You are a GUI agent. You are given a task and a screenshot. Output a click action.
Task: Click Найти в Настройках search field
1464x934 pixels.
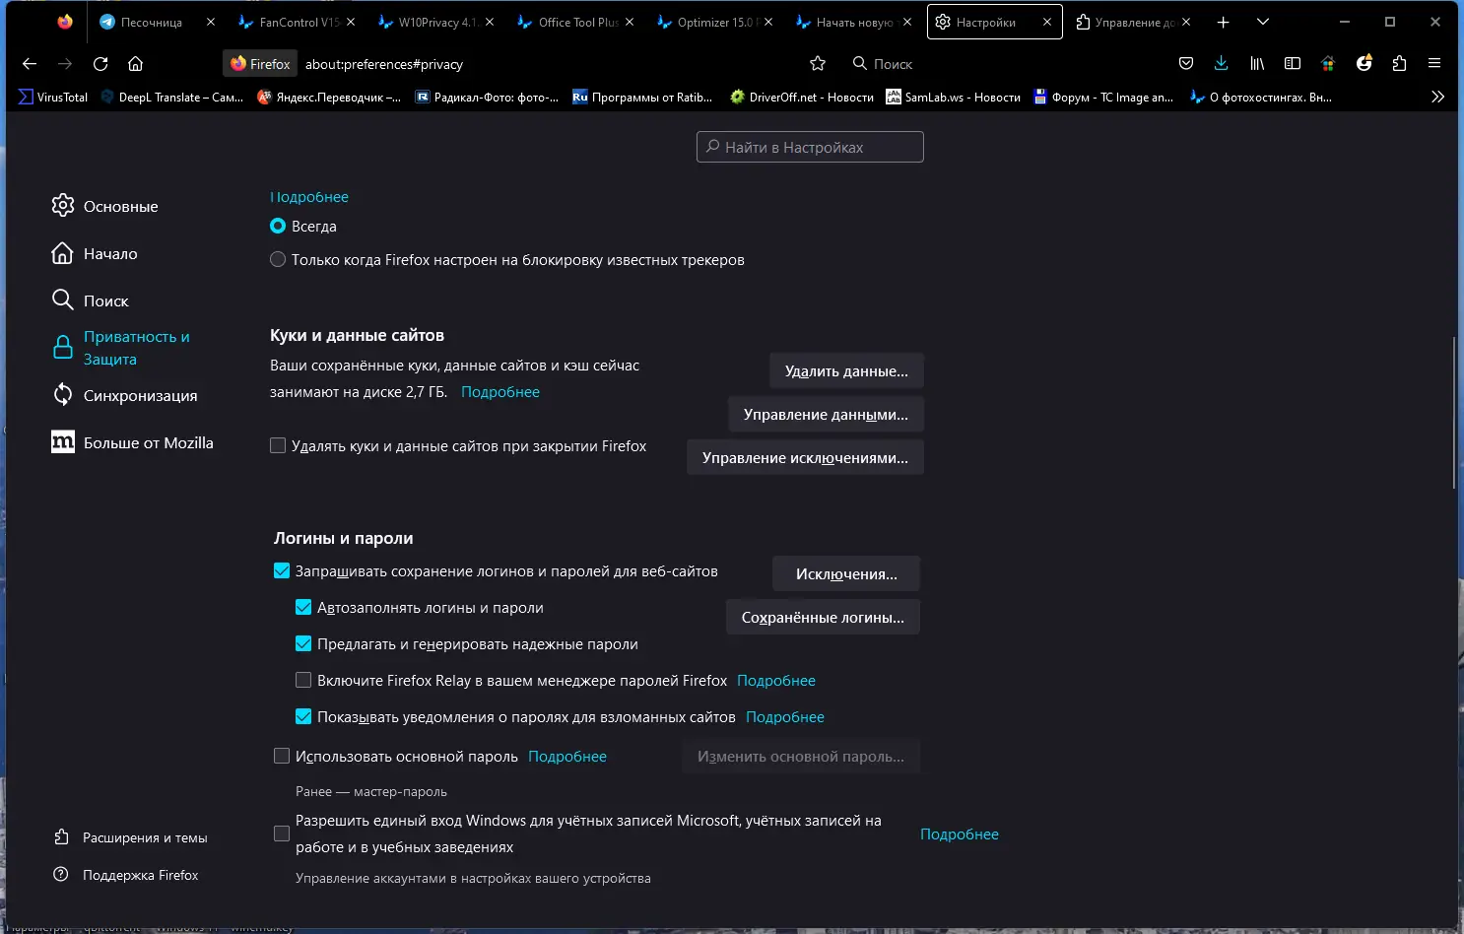(x=810, y=147)
